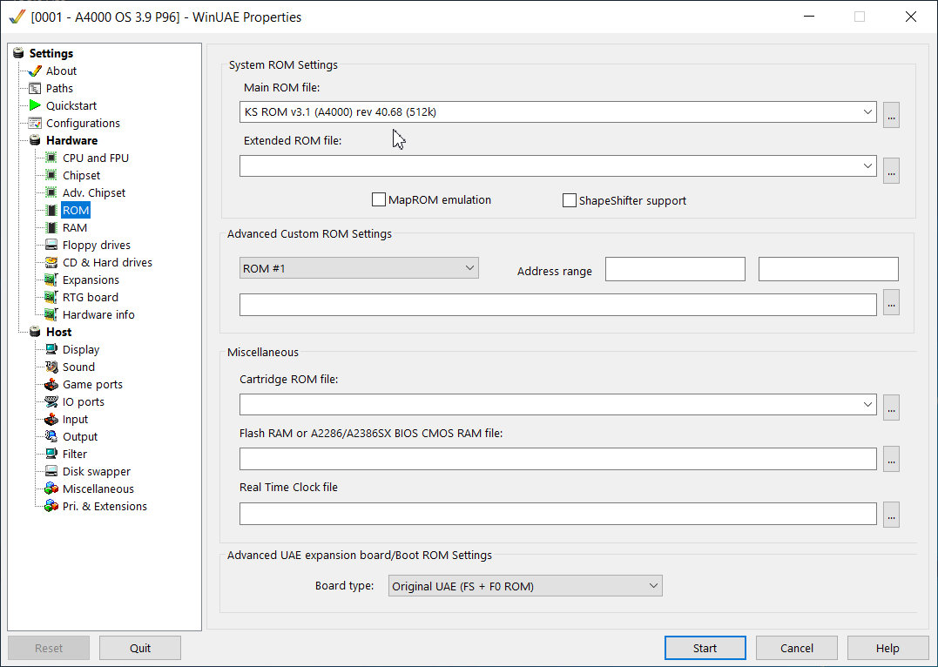Screen dimensions: 938x667
Task: Open the Board type dropdown
Action: click(x=524, y=586)
